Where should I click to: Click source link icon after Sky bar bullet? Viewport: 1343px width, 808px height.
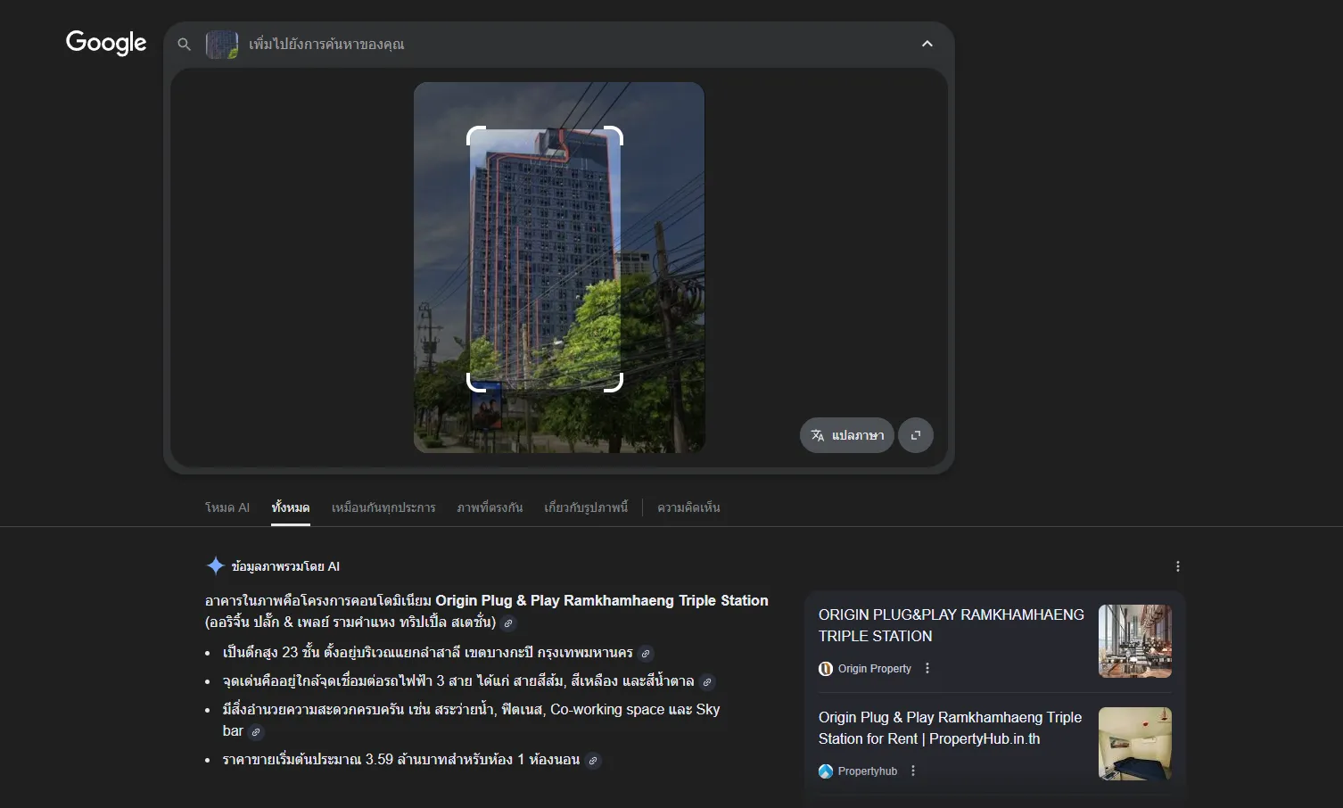pyautogui.click(x=256, y=732)
